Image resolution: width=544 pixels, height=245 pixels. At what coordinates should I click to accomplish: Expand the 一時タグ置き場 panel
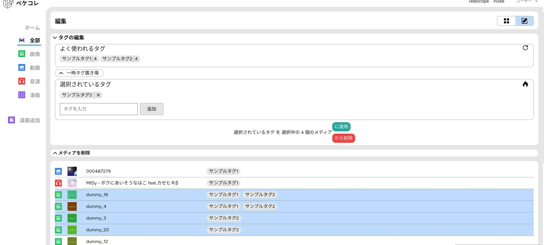[79, 73]
